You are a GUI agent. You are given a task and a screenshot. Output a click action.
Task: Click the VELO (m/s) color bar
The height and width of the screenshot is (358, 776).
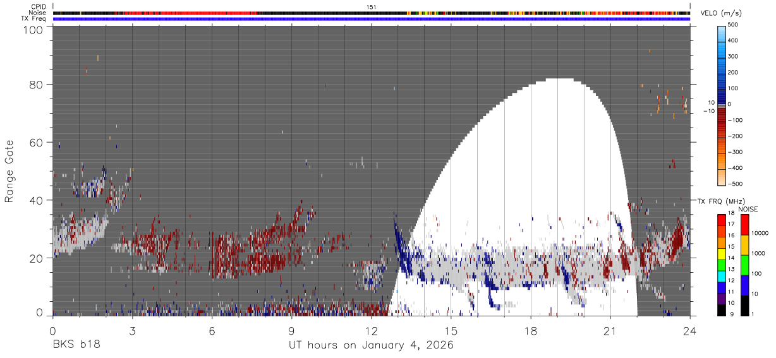tap(722, 104)
